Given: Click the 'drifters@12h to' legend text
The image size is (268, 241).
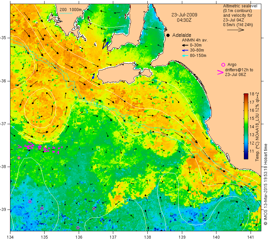Looking at the screenshot, I should pyautogui.click(x=239, y=70).
